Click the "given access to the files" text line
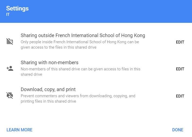 coord(58,48)
